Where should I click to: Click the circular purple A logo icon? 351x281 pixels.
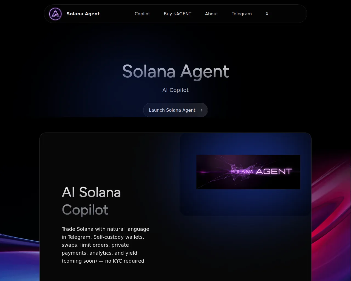[x=55, y=14]
